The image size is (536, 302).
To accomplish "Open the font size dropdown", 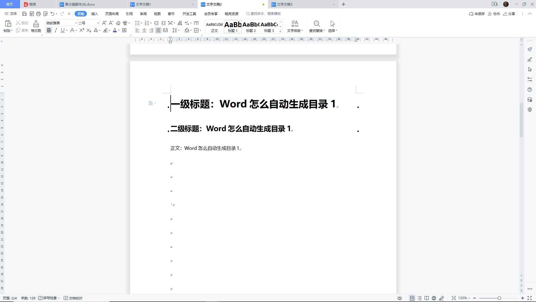I will click(98, 23).
